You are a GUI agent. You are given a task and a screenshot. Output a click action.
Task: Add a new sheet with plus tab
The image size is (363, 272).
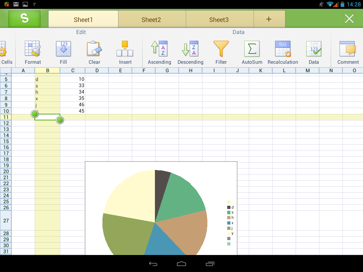point(269,19)
